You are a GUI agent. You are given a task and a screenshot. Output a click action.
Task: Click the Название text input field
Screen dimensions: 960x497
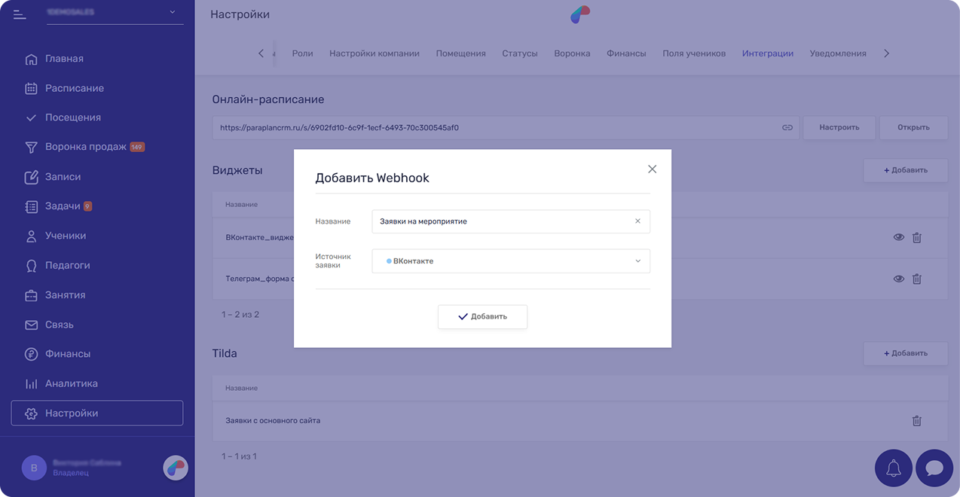[501, 221]
